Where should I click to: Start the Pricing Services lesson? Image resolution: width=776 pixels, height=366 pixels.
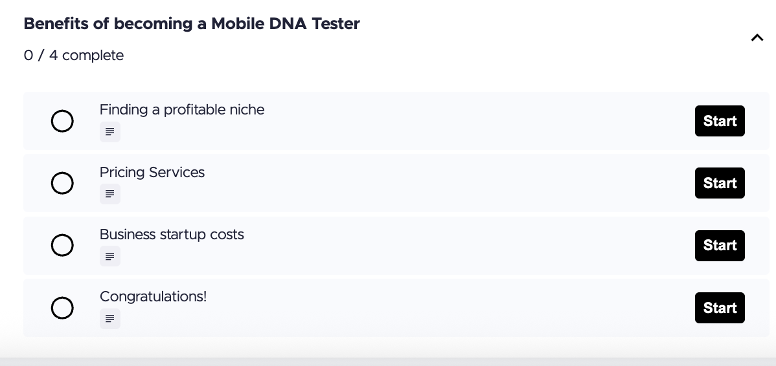tap(720, 183)
